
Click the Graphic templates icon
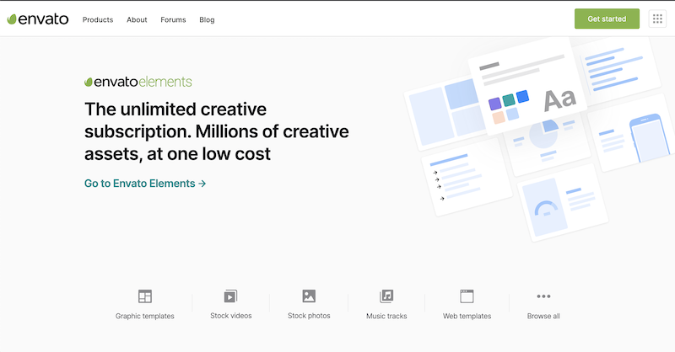145,296
